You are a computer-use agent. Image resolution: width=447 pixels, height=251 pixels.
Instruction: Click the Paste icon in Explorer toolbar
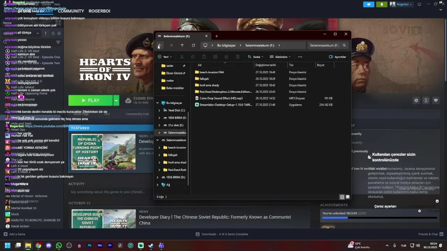click(x=204, y=57)
